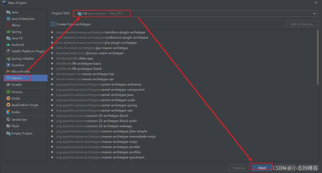This screenshot has height=173, width=322.
Task: Click the IntelliJ Platform Plugin icon
Action: (8, 51)
